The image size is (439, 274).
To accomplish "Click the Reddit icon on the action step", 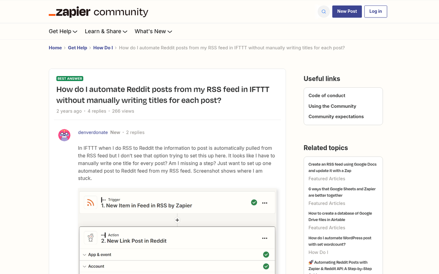I will click(x=91, y=238).
